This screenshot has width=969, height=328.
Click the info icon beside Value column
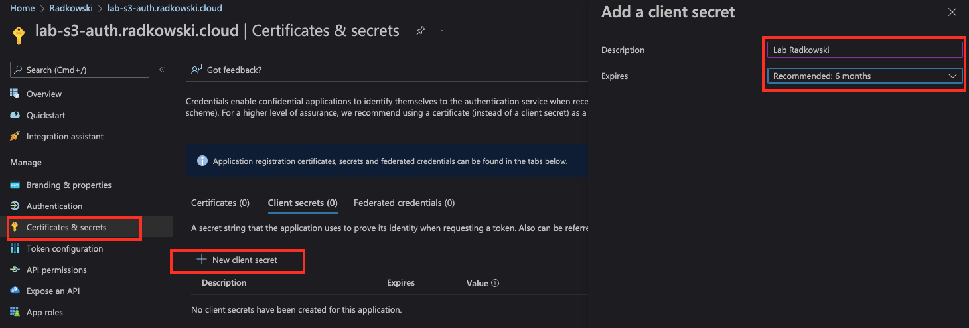495,283
